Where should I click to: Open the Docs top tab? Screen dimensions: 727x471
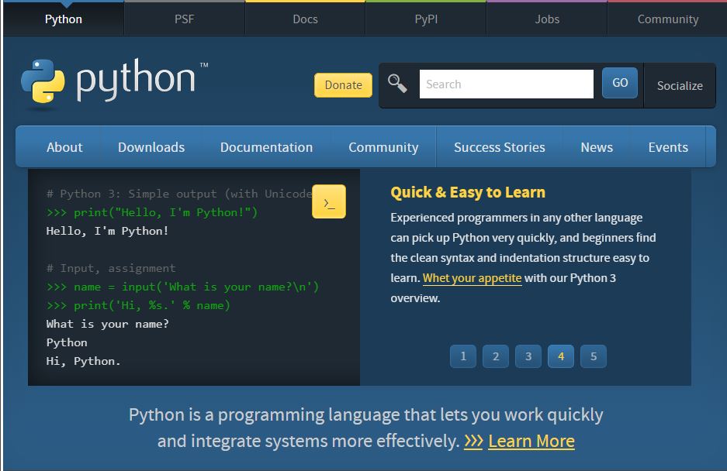(305, 19)
